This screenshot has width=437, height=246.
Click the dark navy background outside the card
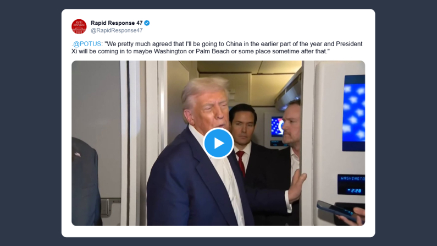click(x=31, y=123)
